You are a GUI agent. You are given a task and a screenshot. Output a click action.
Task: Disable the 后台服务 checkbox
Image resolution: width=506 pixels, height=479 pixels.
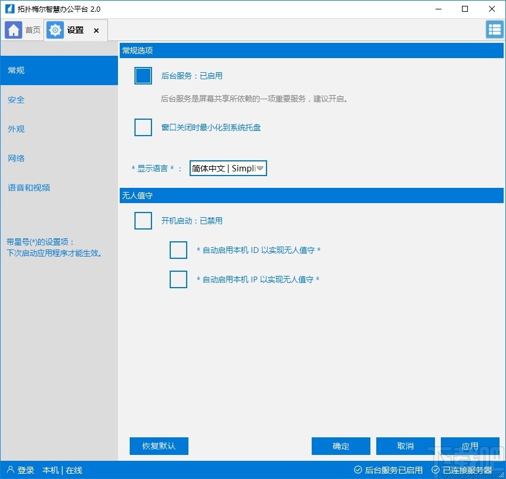tap(143, 75)
